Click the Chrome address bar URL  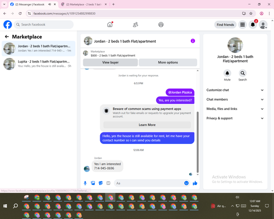tap(64, 14)
